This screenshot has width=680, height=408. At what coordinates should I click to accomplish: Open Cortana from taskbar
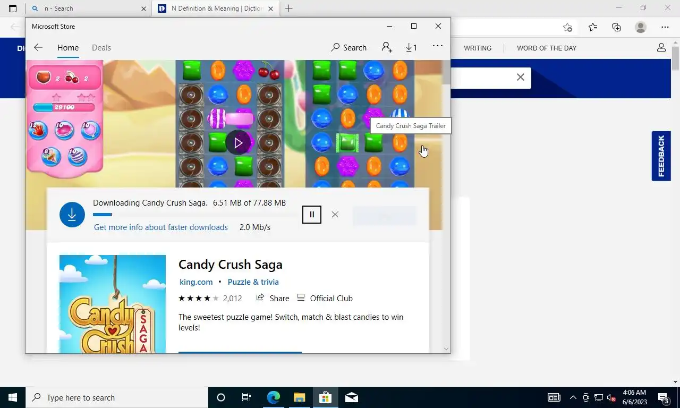tap(221, 397)
